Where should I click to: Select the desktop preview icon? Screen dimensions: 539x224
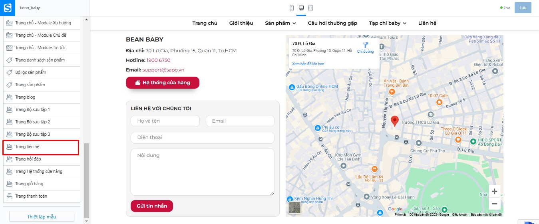click(x=301, y=8)
